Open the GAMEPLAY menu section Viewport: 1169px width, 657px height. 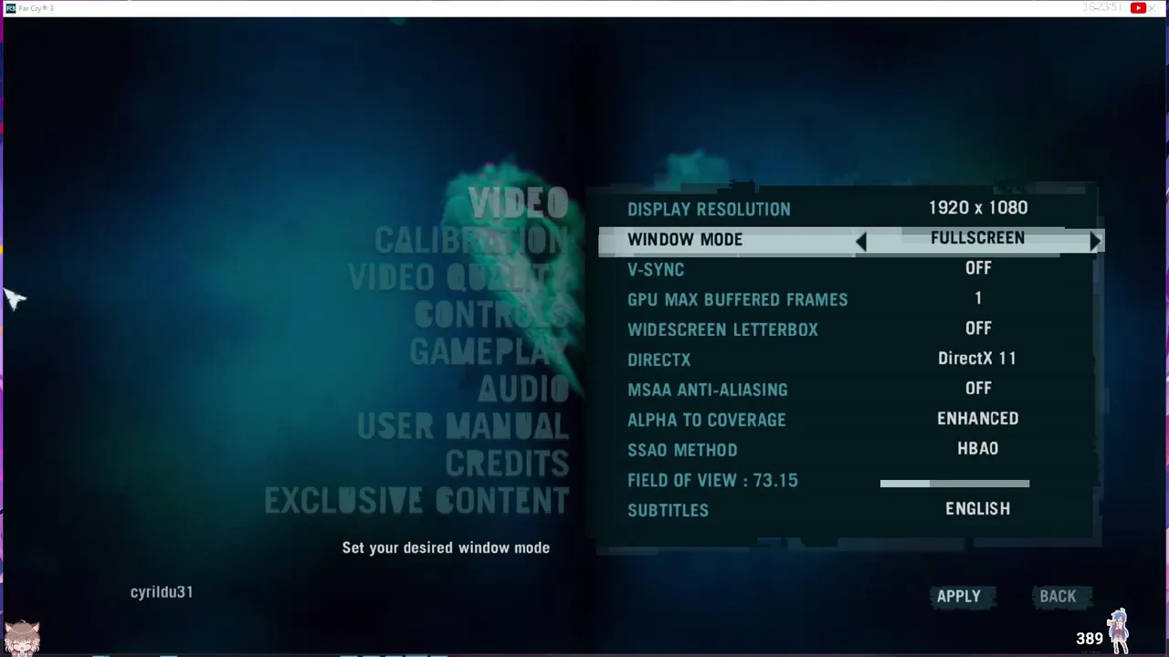click(490, 352)
